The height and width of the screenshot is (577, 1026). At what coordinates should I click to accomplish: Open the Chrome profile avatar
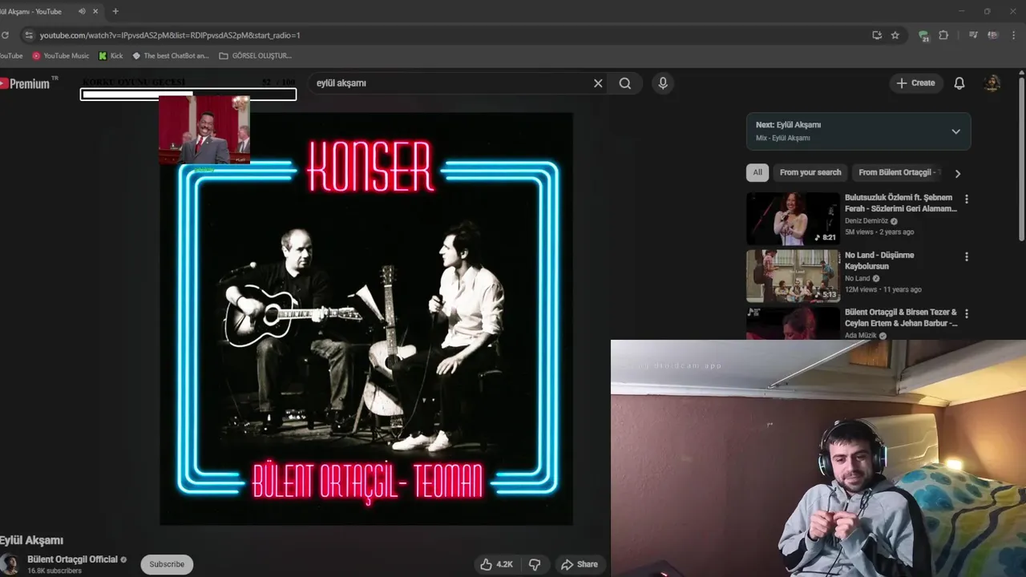tap(992, 35)
